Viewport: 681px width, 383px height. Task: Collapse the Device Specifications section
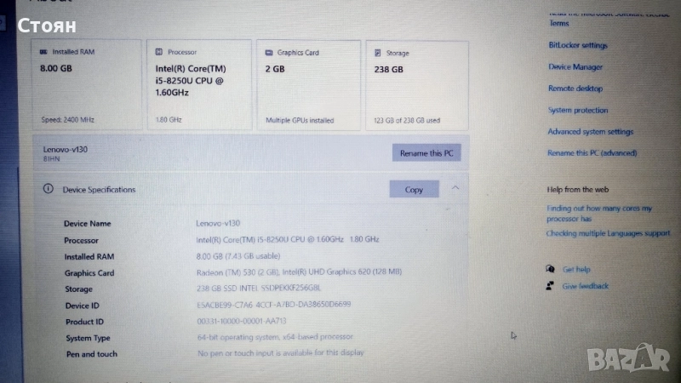point(455,188)
